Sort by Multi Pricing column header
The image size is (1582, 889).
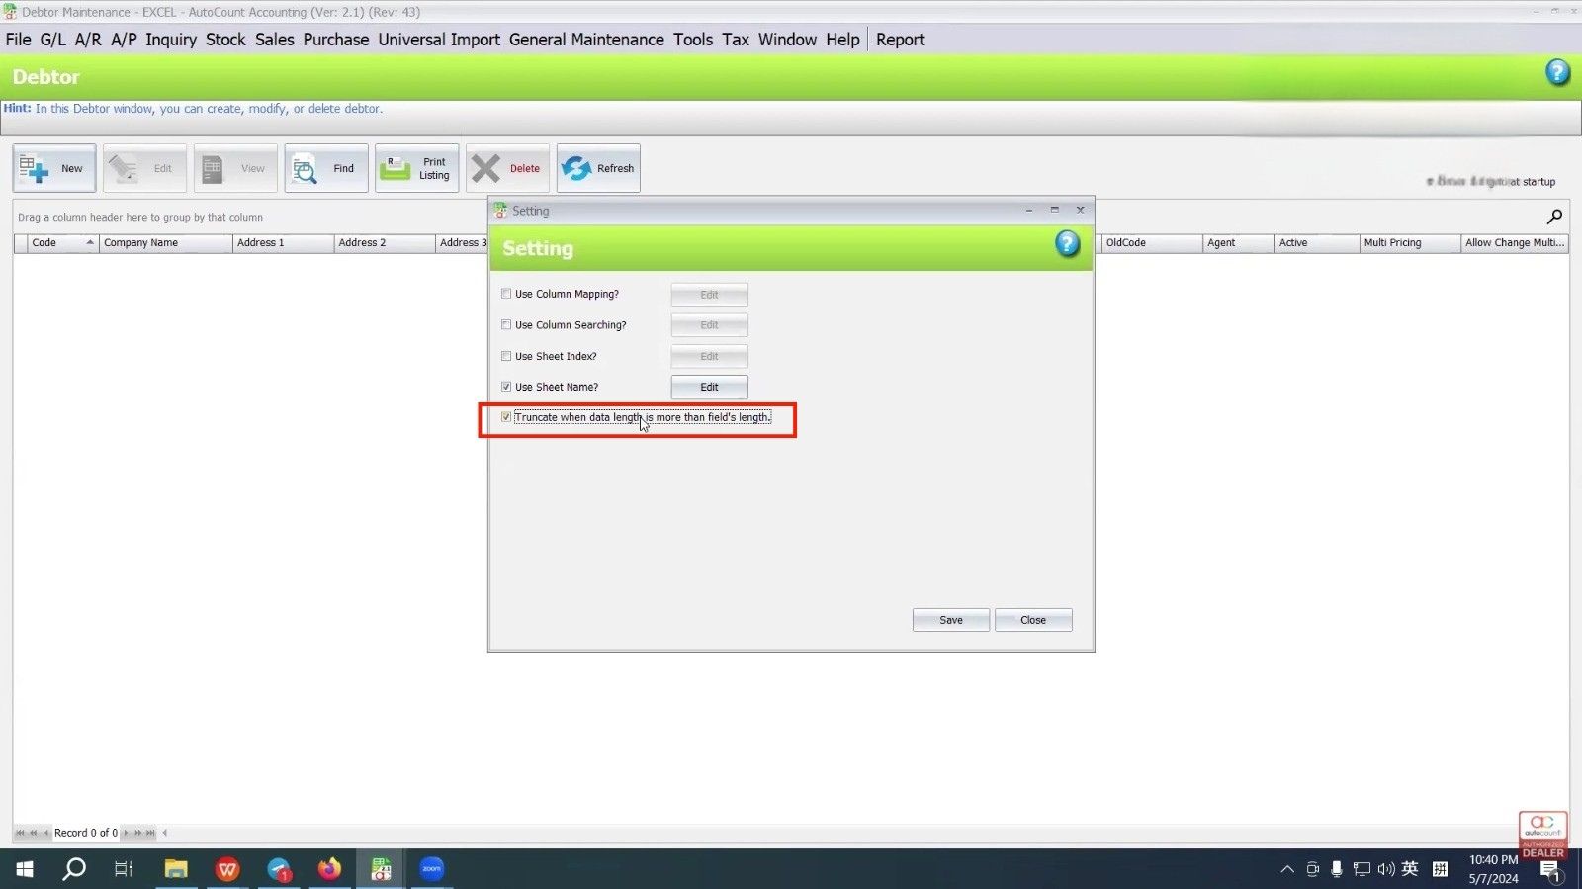(x=1410, y=243)
